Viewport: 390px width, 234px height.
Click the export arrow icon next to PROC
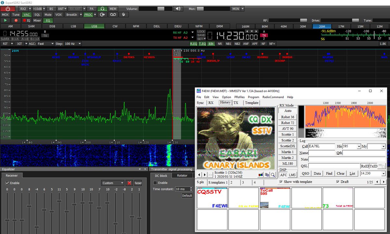coord(102,15)
